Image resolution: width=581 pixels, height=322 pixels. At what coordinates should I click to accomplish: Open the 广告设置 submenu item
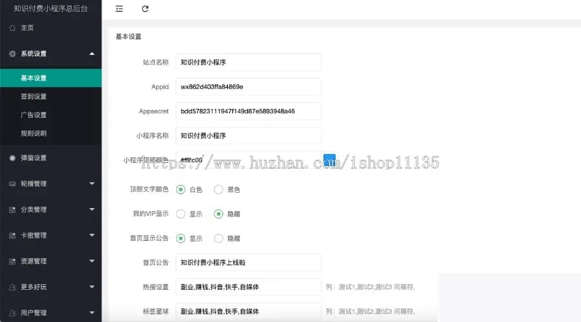coord(34,115)
